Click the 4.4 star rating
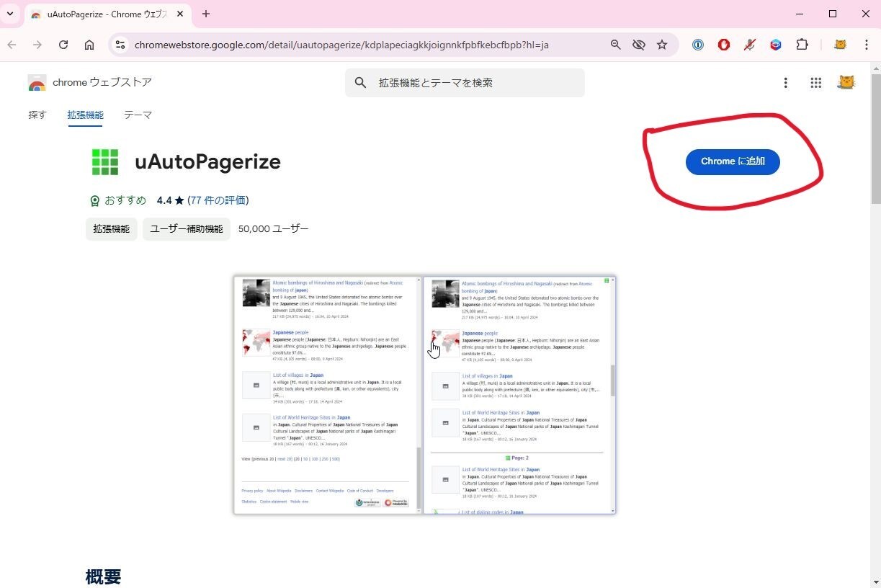 171,200
